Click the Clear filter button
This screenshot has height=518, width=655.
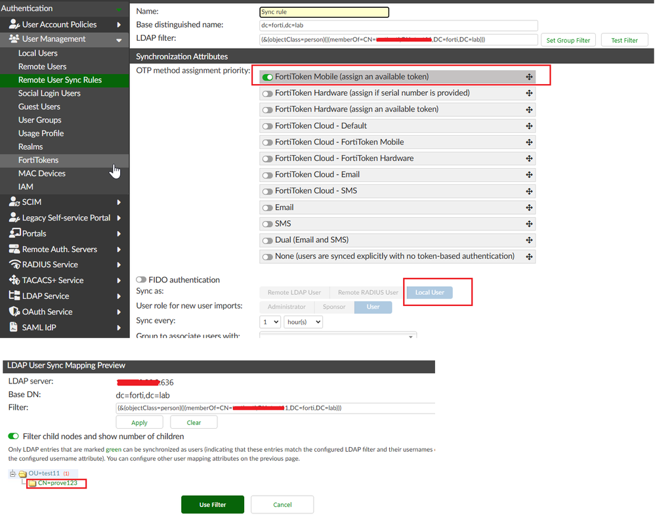click(194, 422)
